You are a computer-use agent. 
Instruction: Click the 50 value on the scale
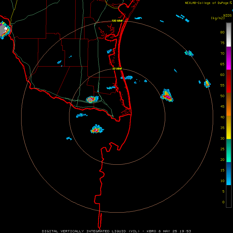(222, 96)
